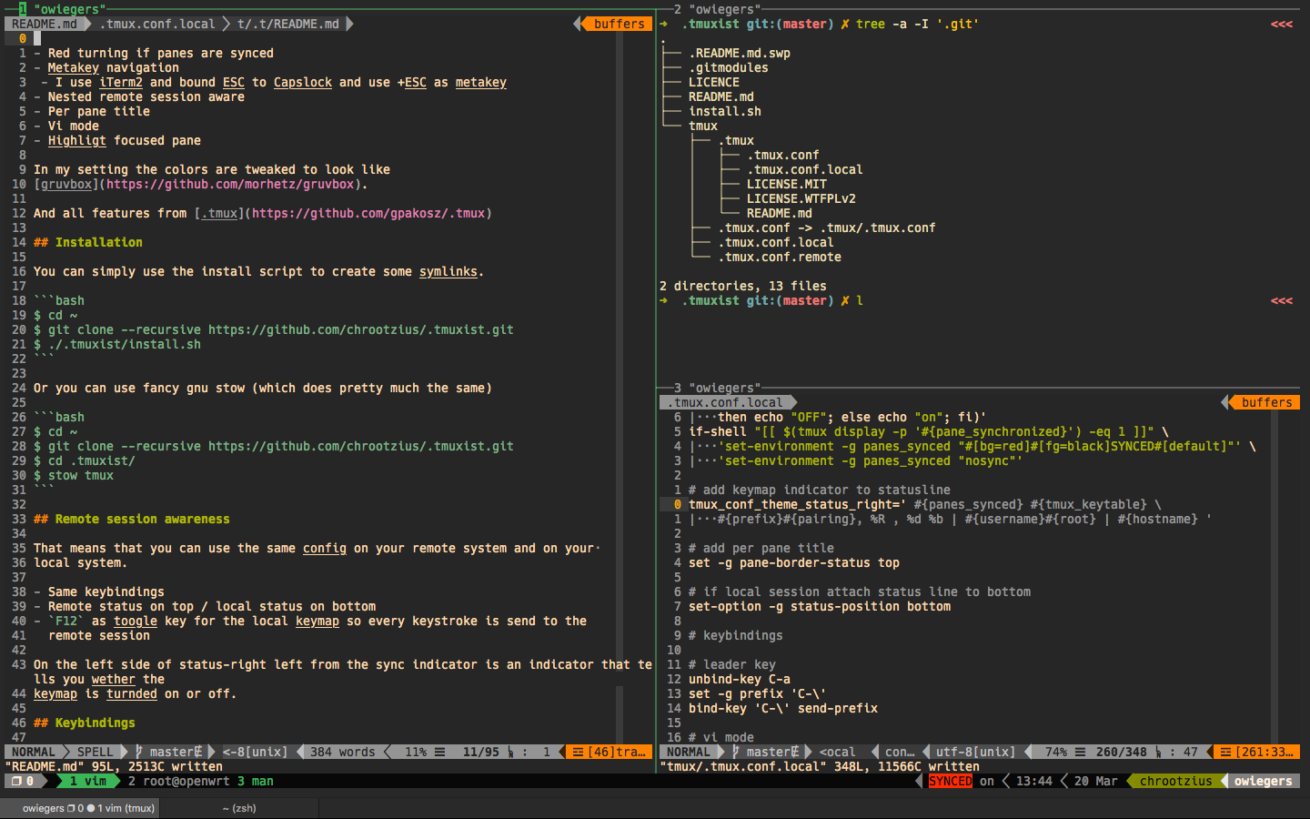Click the tmux session 0 indicator icon
This screenshot has height=819, width=1310.
click(x=23, y=781)
